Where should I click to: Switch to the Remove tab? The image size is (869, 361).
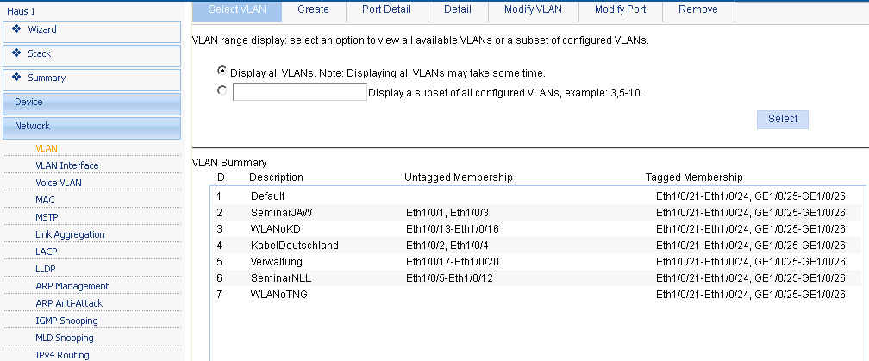[x=698, y=10]
